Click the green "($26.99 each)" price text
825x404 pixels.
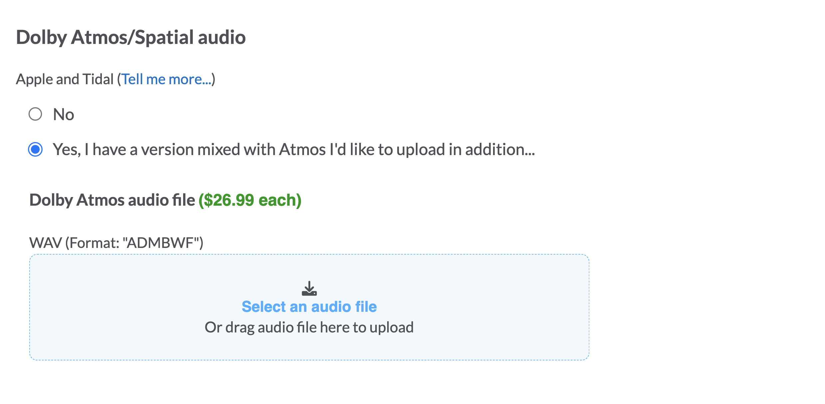click(250, 200)
